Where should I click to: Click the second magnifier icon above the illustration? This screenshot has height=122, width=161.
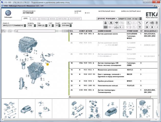[10, 31]
